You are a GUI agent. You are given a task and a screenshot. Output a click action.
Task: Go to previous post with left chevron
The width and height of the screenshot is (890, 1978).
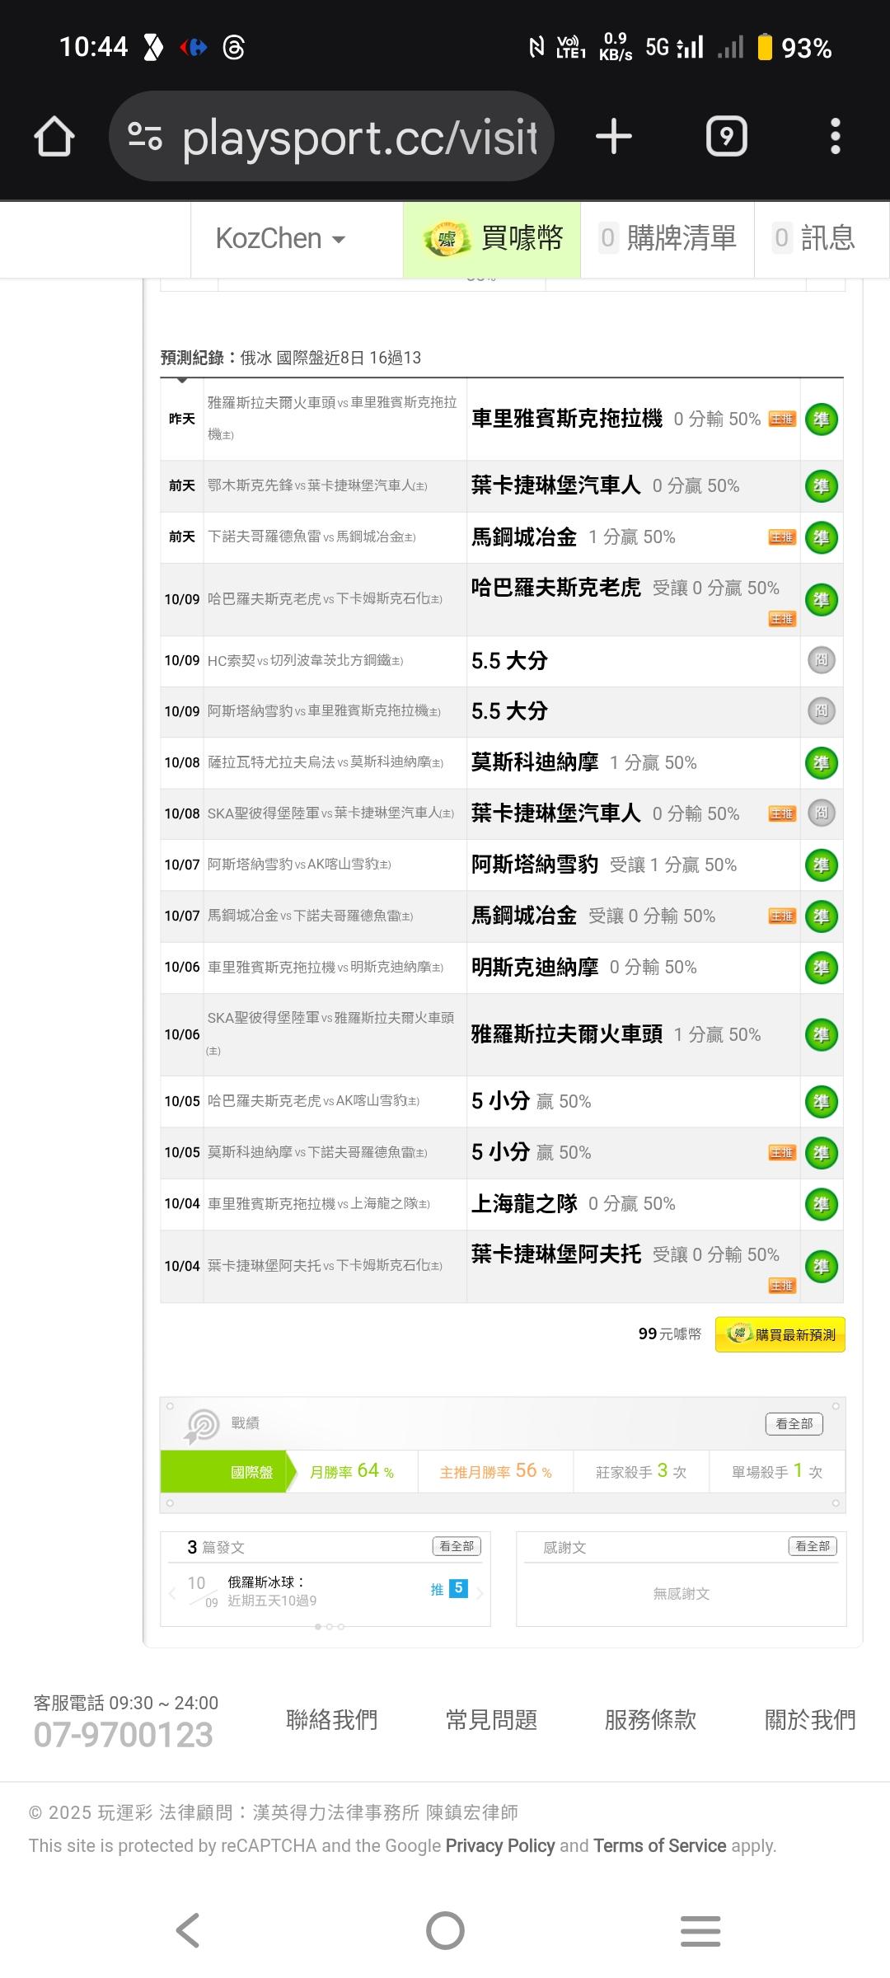[172, 1592]
